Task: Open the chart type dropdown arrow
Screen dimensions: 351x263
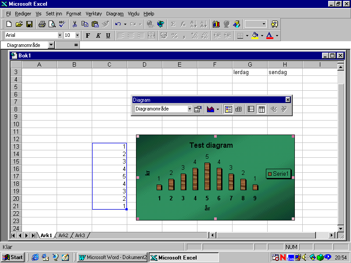Action: (x=218, y=109)
